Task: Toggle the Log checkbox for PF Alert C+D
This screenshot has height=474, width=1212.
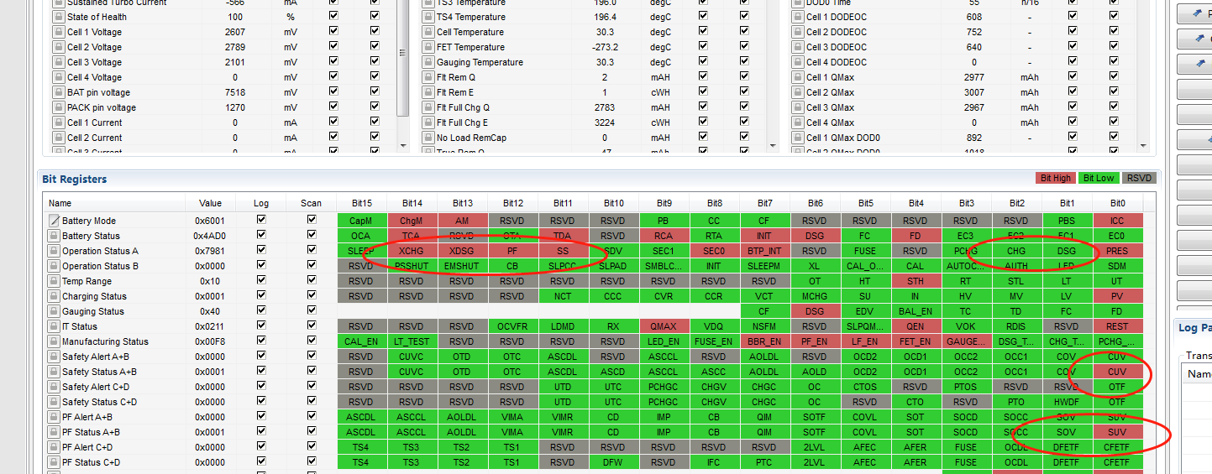Action: (x=261, y=446)
